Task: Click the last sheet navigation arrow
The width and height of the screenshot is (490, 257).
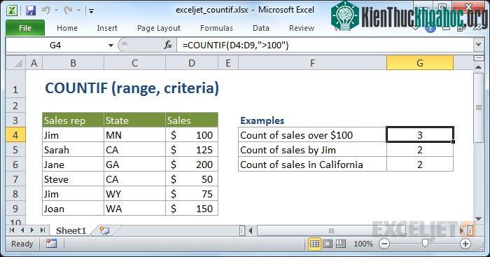Action: point(43,230)
